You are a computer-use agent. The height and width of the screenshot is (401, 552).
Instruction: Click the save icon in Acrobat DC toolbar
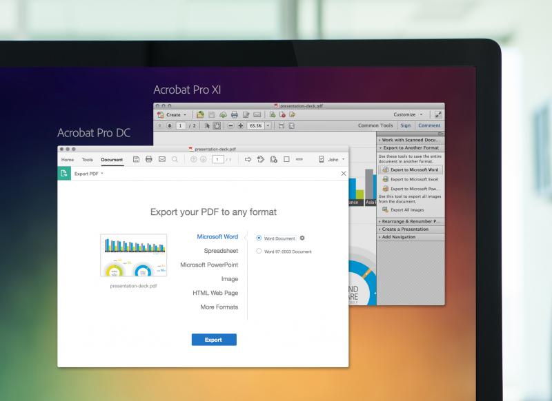(x=136, y=159)
